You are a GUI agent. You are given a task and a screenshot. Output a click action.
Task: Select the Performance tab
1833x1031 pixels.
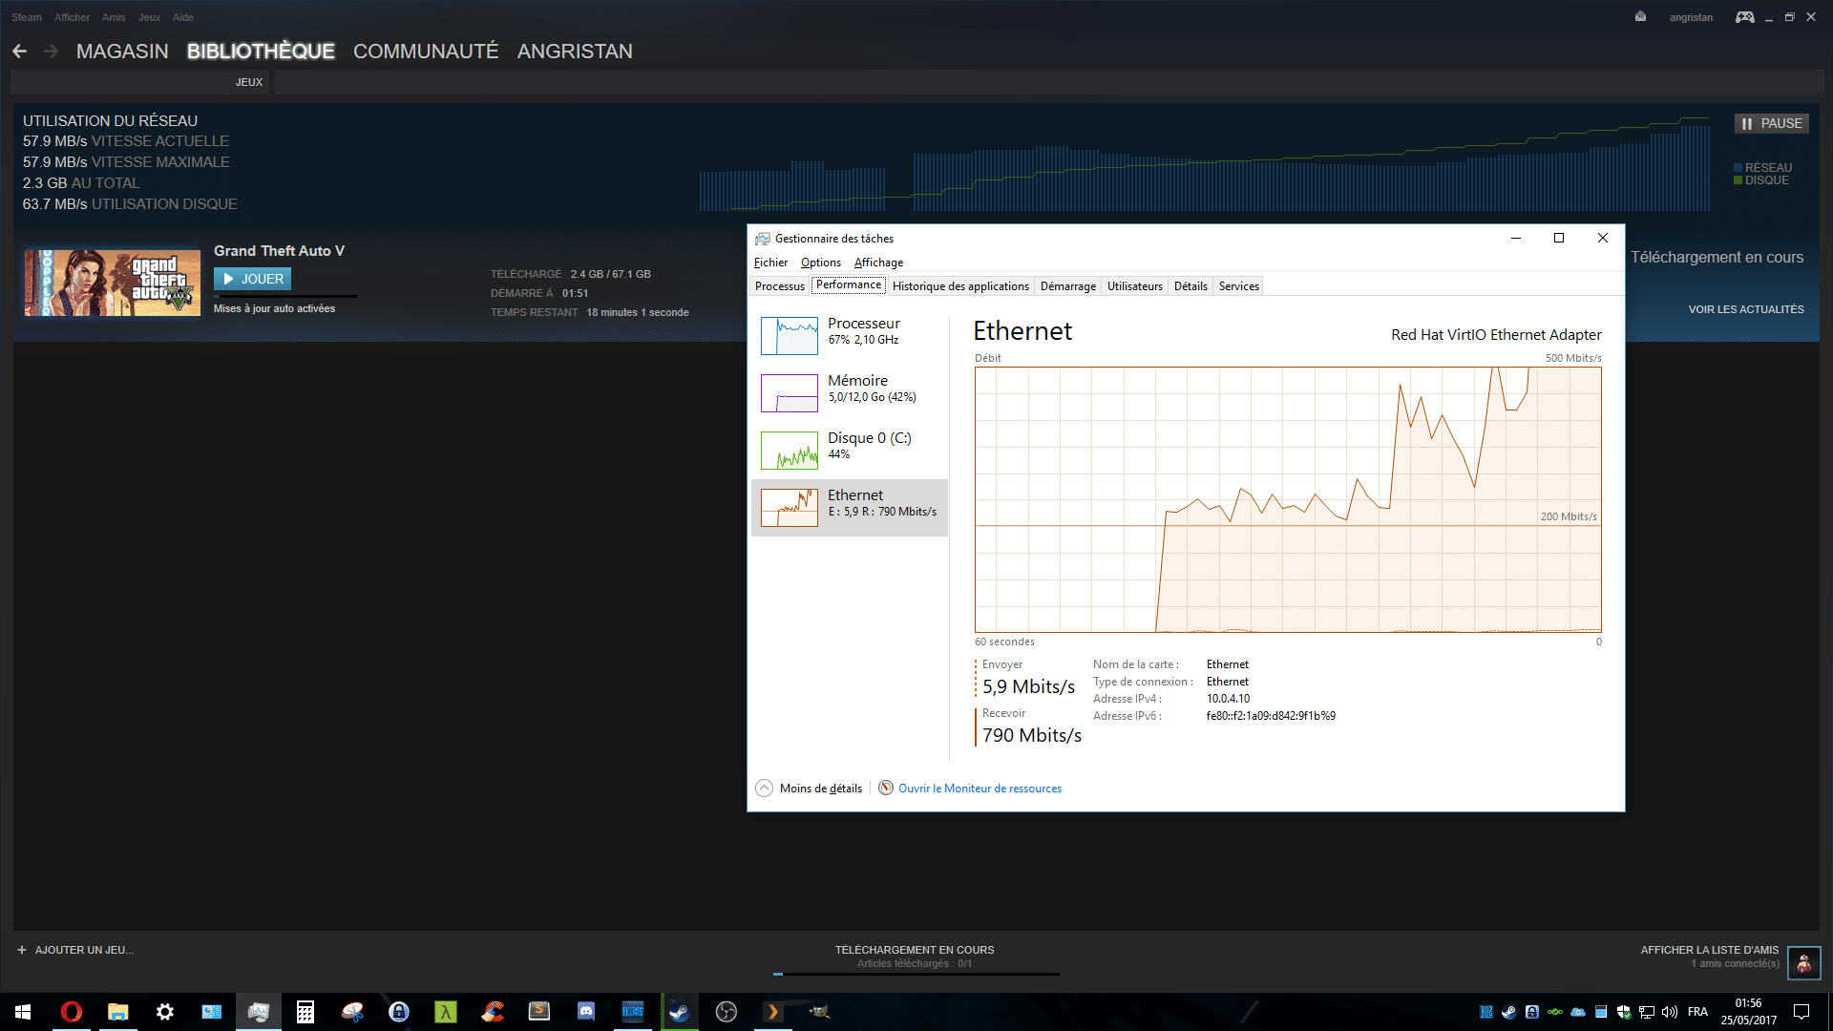(849, 284)
